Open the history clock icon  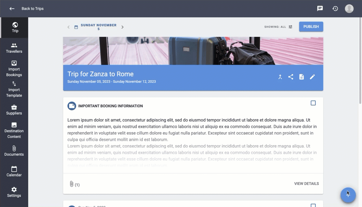click(335, 9)
